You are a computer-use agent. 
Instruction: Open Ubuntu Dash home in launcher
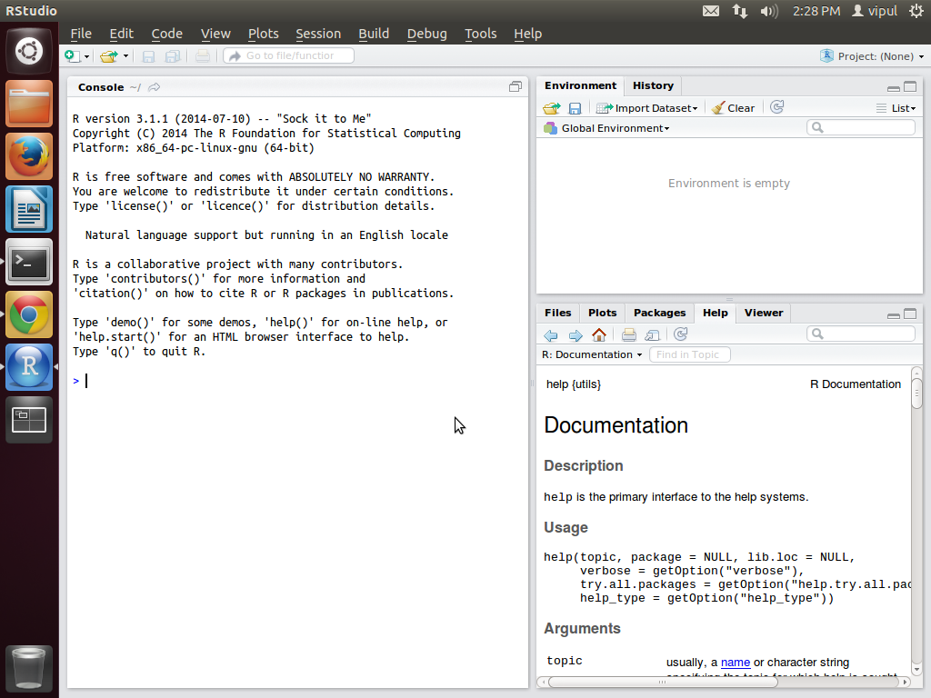[29, 51]
